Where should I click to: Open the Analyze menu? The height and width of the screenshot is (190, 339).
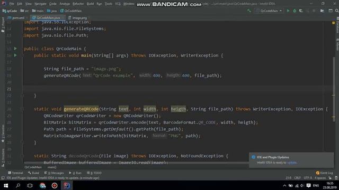tap(65, 4)
